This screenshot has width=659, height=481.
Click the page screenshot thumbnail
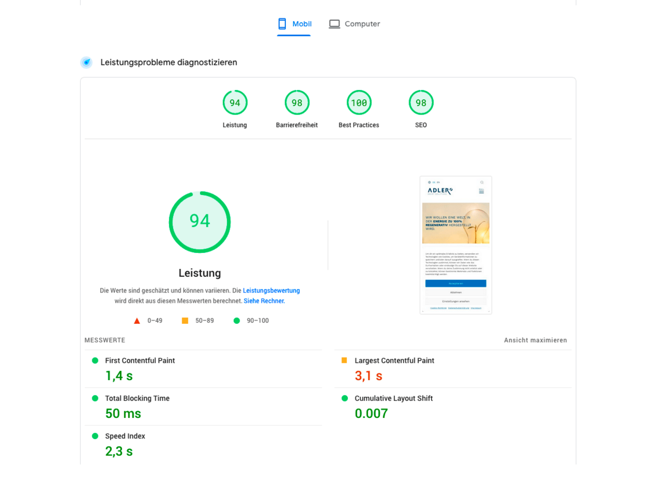click(x=456, y=245)
